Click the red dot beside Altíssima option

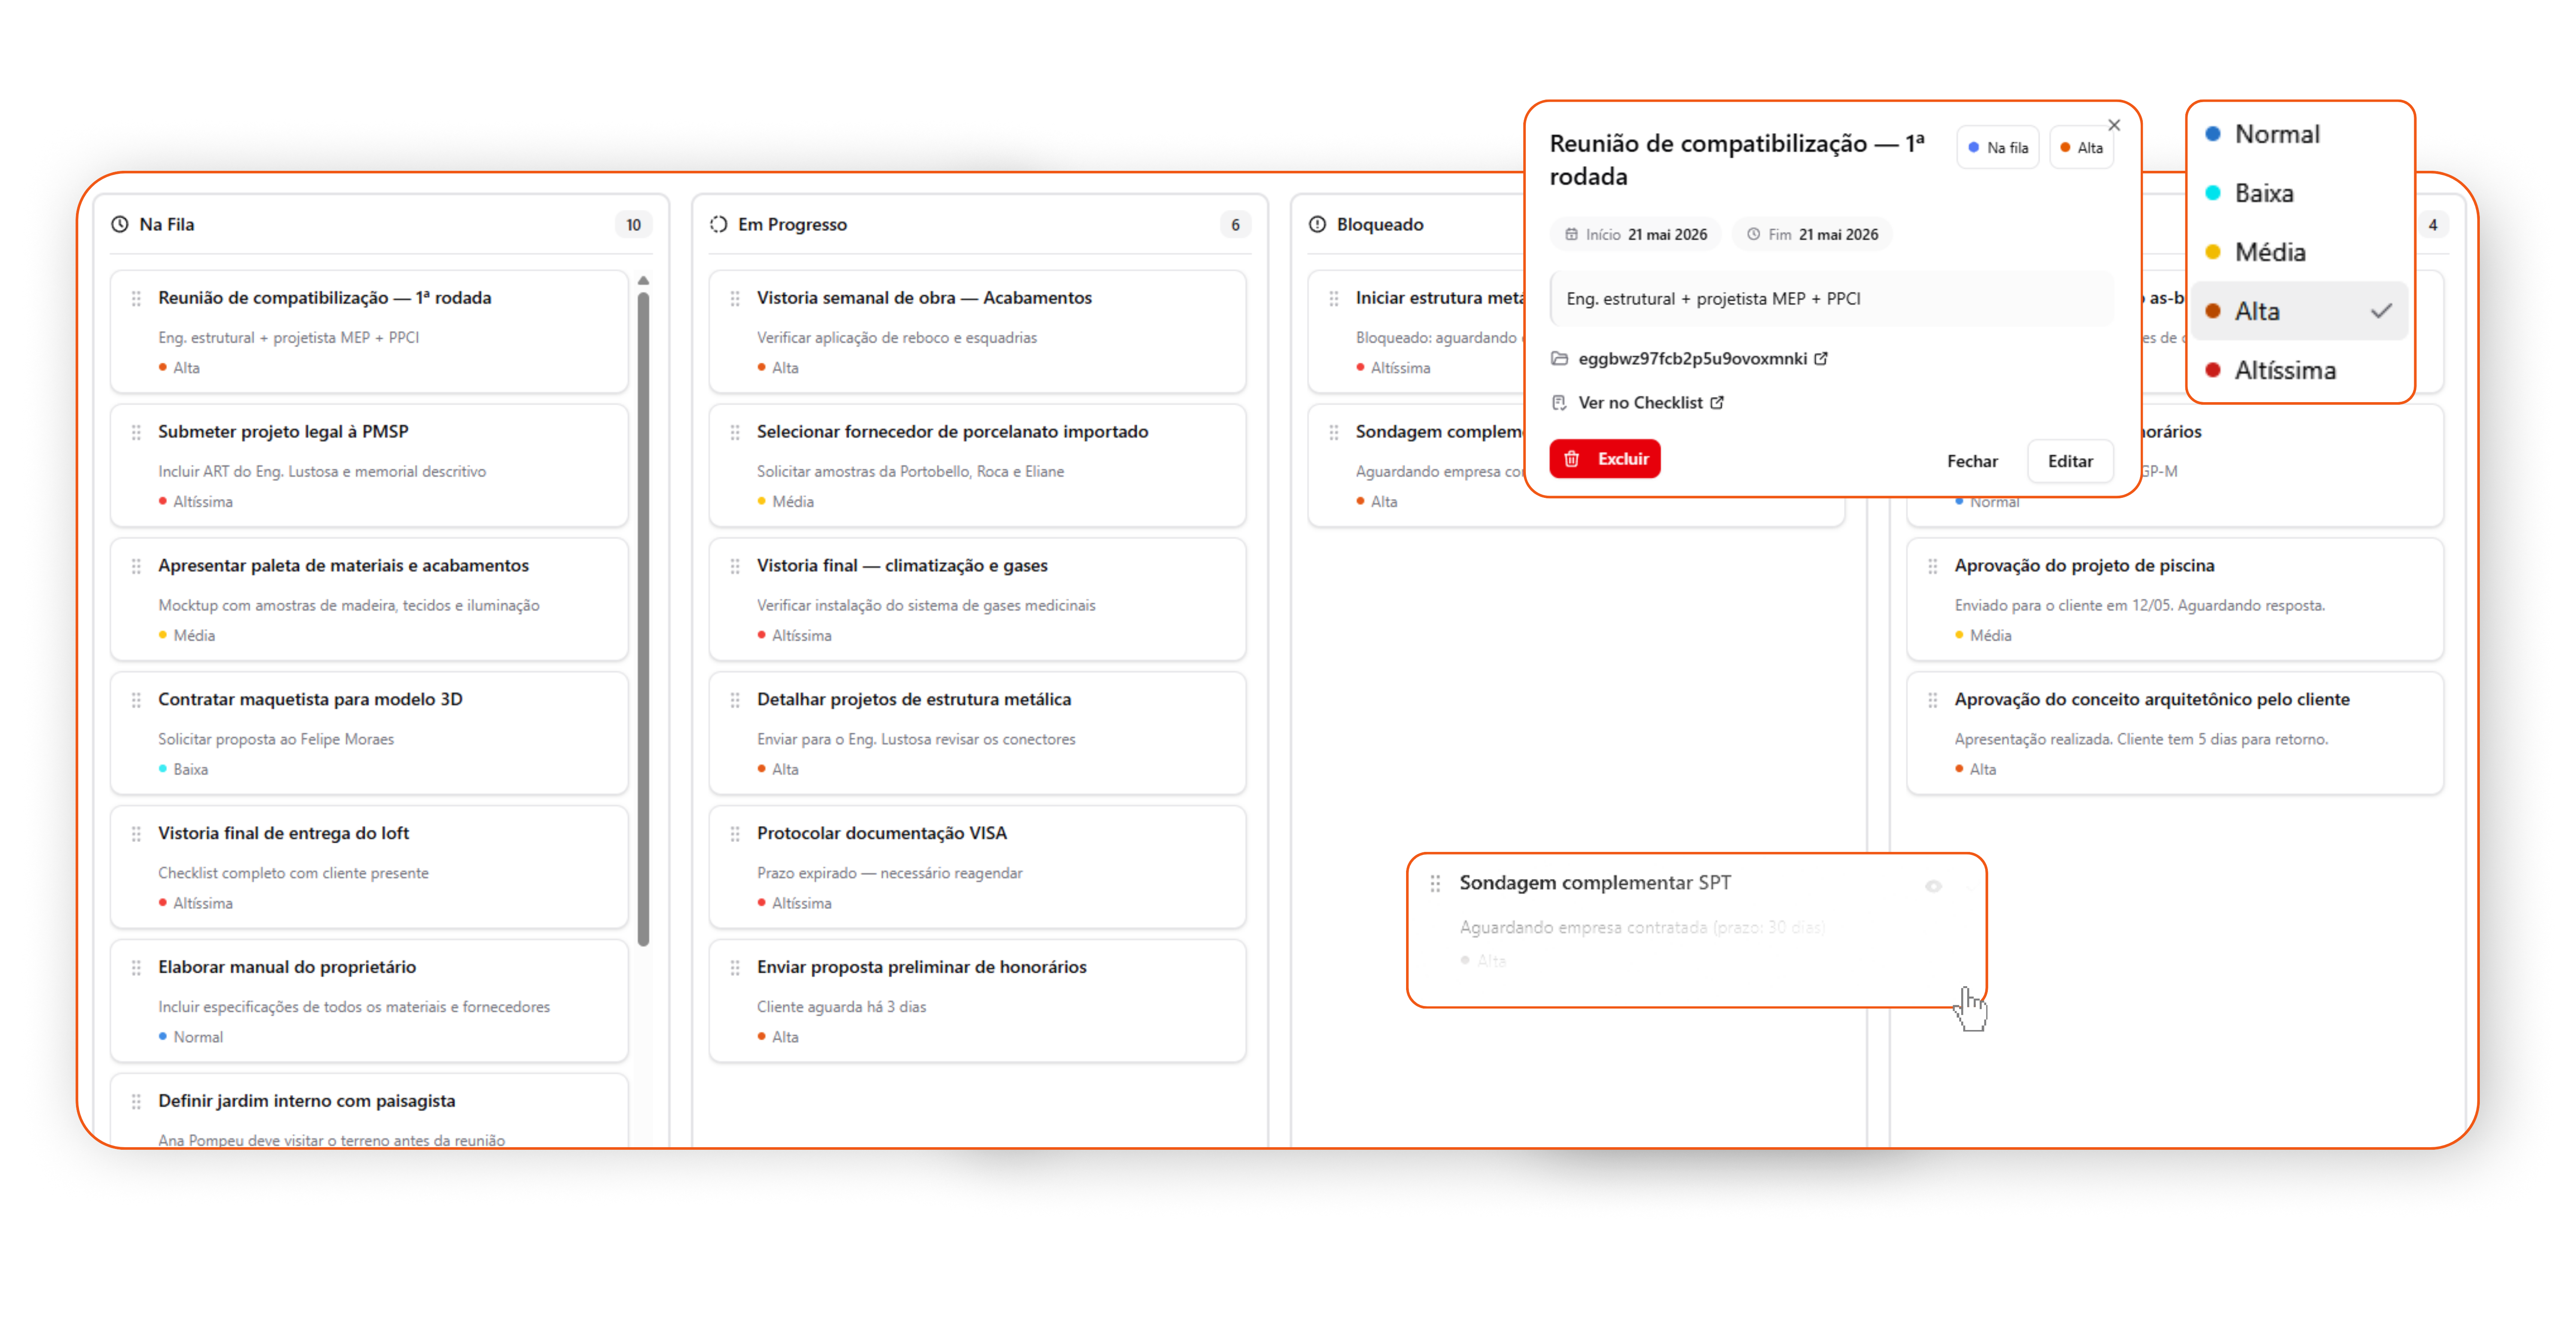click(x=2213, y=370)
